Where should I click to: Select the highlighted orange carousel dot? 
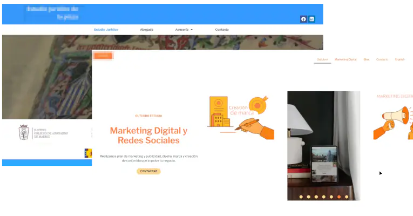click(x=338, y=197)
